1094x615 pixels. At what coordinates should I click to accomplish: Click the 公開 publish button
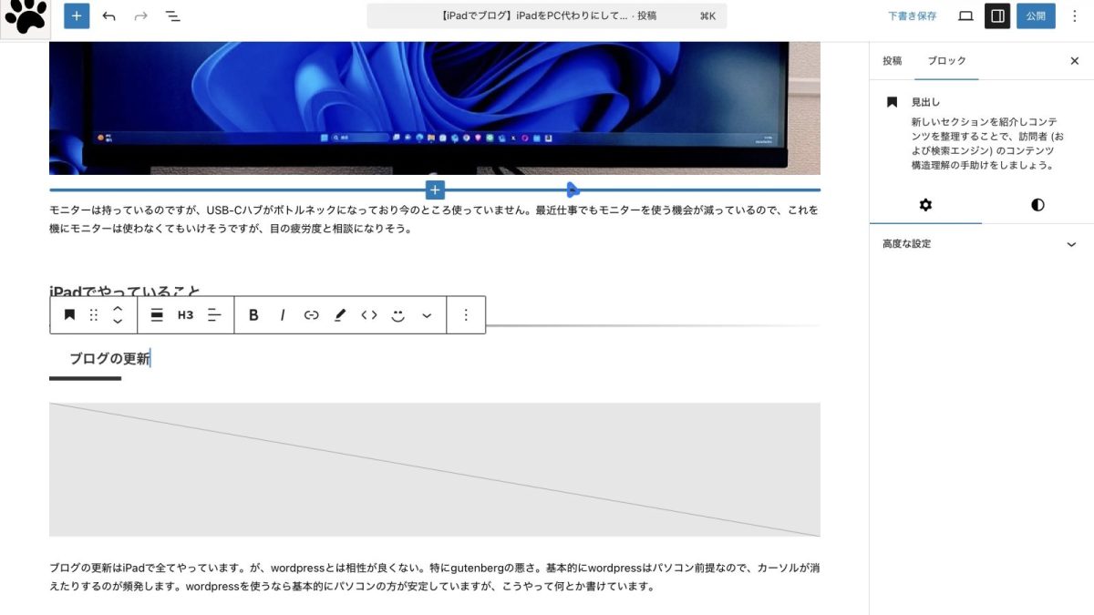1036,16
